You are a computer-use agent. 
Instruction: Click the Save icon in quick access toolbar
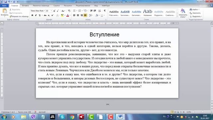click(6, 2)
